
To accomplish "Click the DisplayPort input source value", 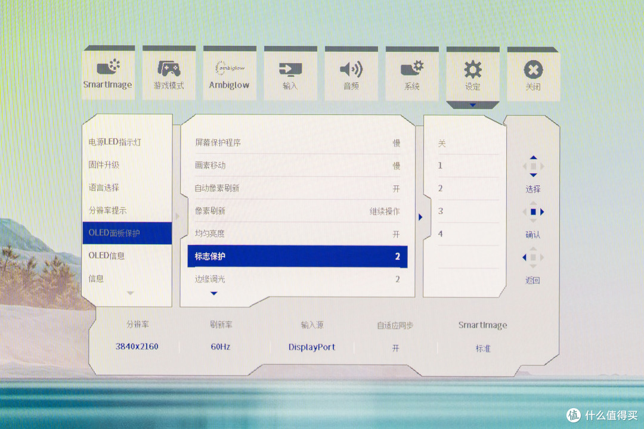I will pyautogui.click(x=312, y=347).
